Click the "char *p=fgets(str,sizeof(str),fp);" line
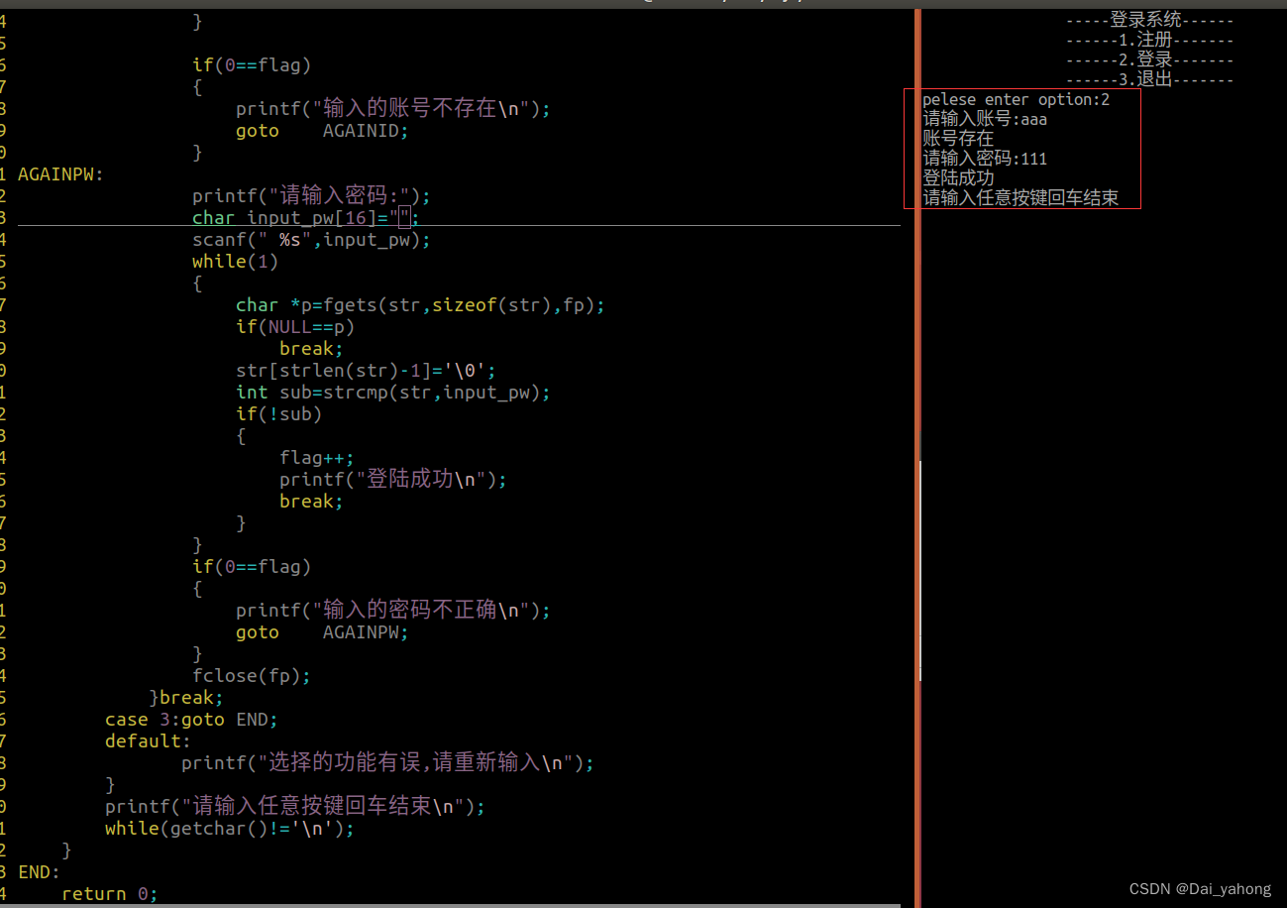 coord(420,305)
